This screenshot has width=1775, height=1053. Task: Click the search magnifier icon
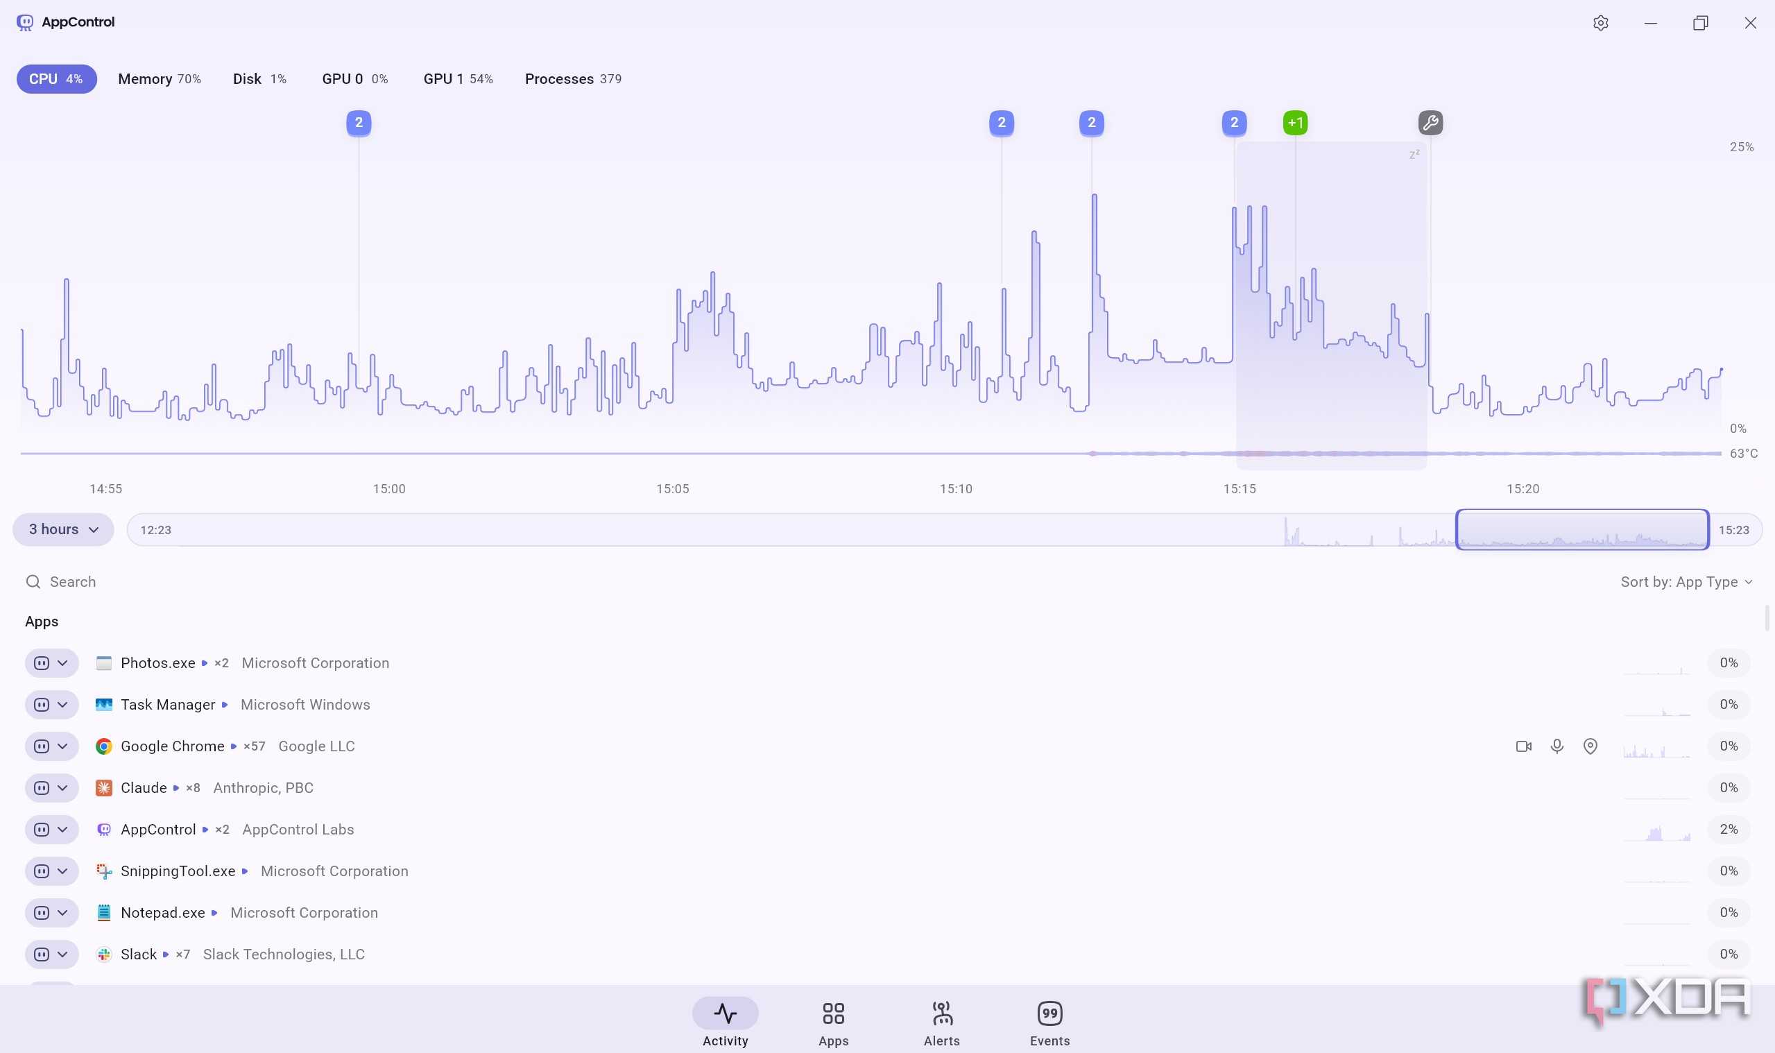(x=33, y=582)
